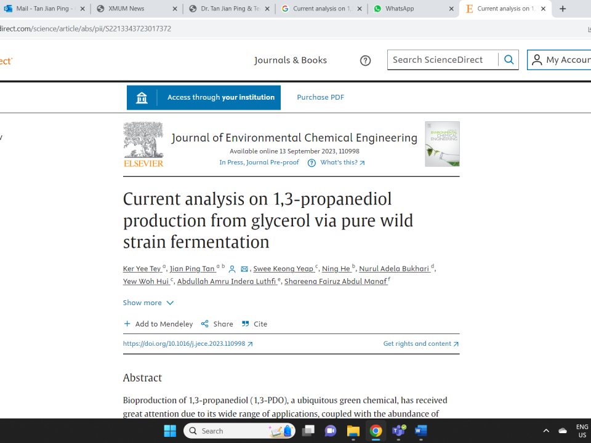
Task: Open Microsoft Teams from the taskbar
Action: tap(398, 431)
